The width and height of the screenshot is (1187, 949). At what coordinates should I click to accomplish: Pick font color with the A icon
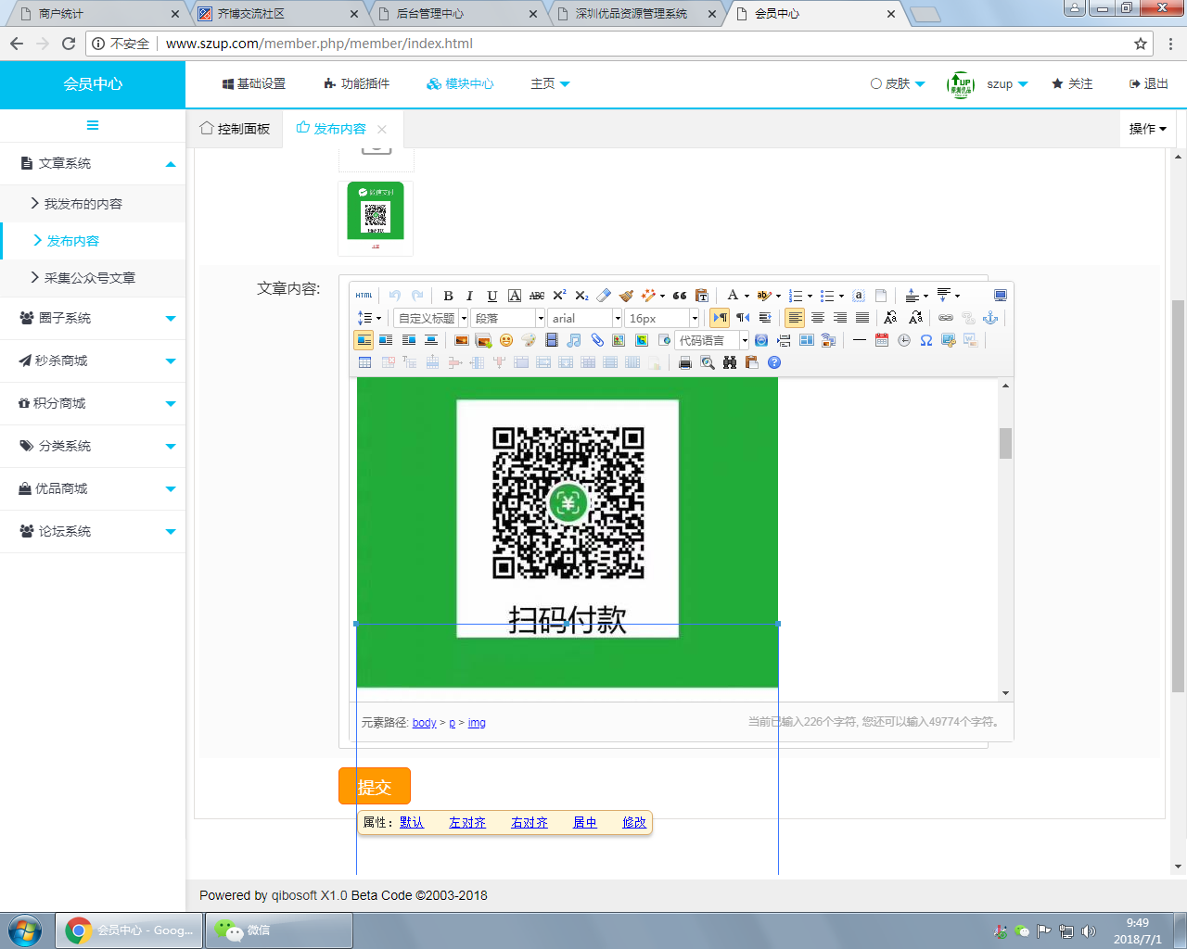click(x=733, y=296)
